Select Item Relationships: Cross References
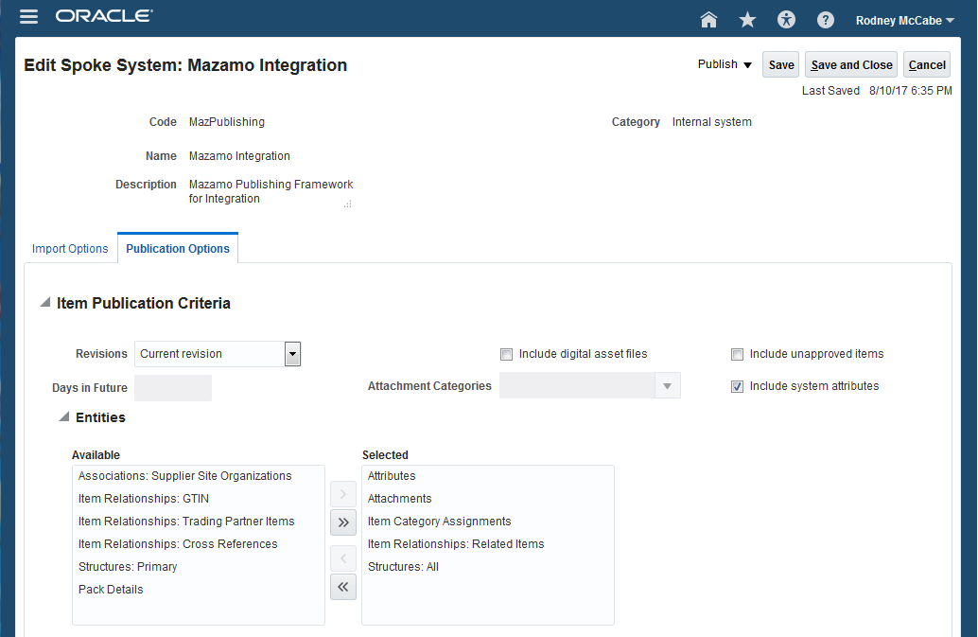The height and width of the screenshot is (637, 978). tap(199, 544)
